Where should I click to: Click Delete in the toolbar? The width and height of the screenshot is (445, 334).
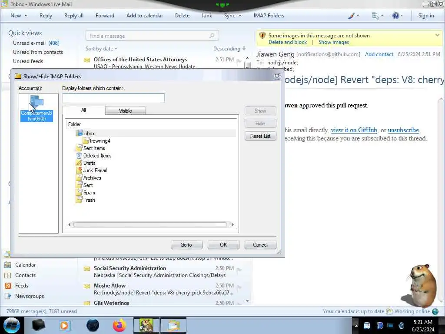click(x=182, y=16)
